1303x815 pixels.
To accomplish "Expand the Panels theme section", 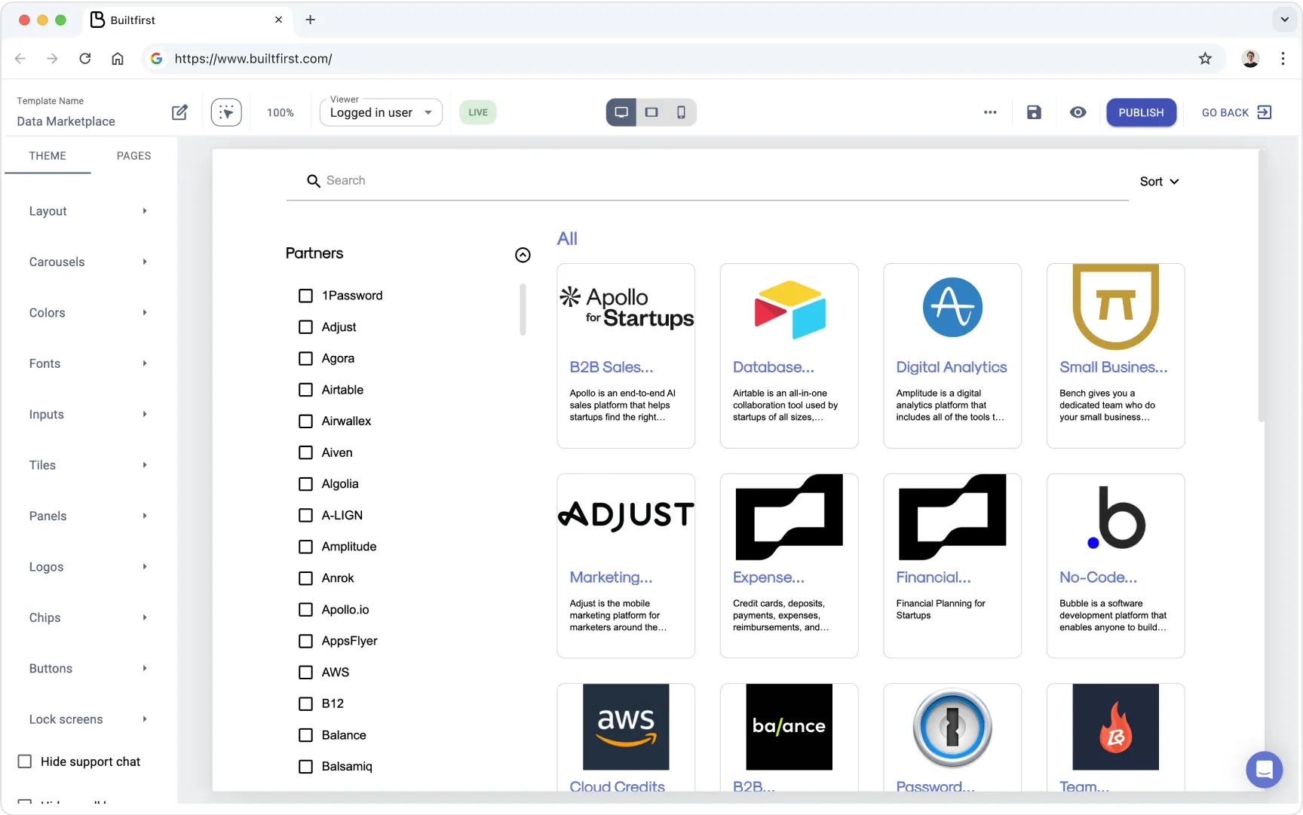I will [x=88, y=516].
